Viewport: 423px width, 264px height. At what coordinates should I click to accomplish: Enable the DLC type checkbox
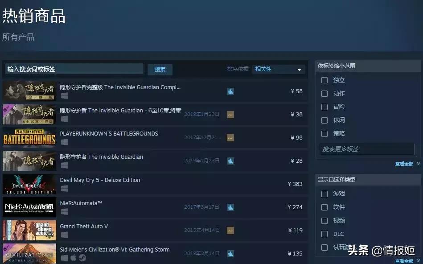coord(324,234)
